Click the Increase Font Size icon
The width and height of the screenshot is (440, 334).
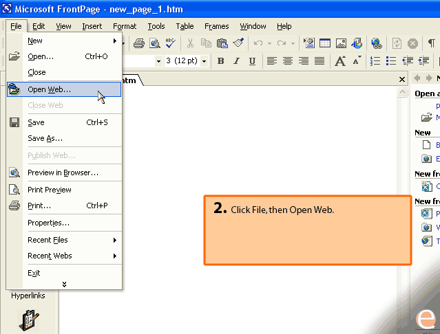pyautogui.click(x=340, y=60)
